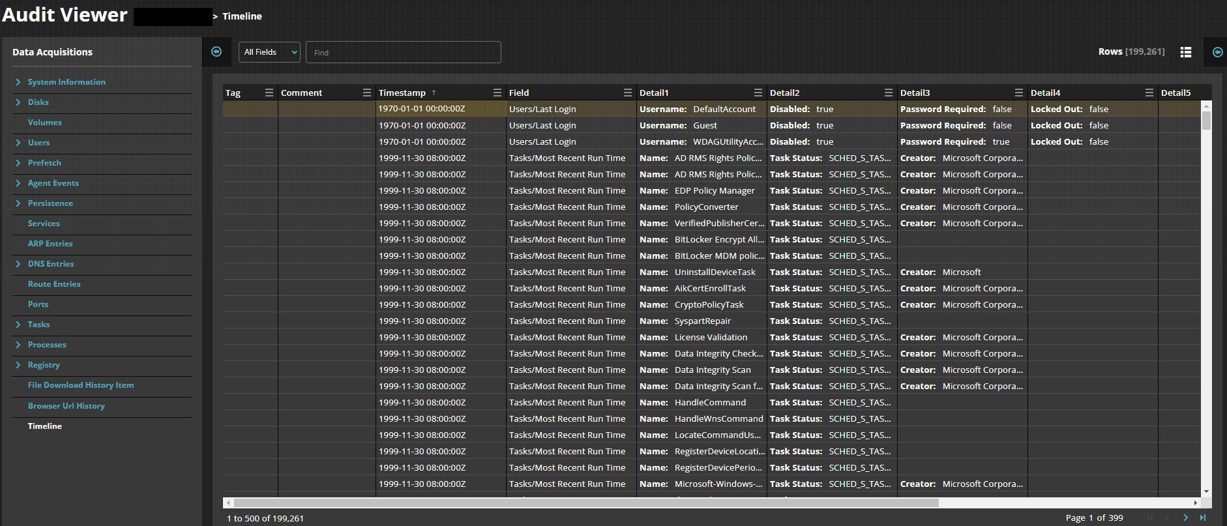Jump to the last page
Viewport: 1227px width, 526px height.
[x=1203, y=518]
